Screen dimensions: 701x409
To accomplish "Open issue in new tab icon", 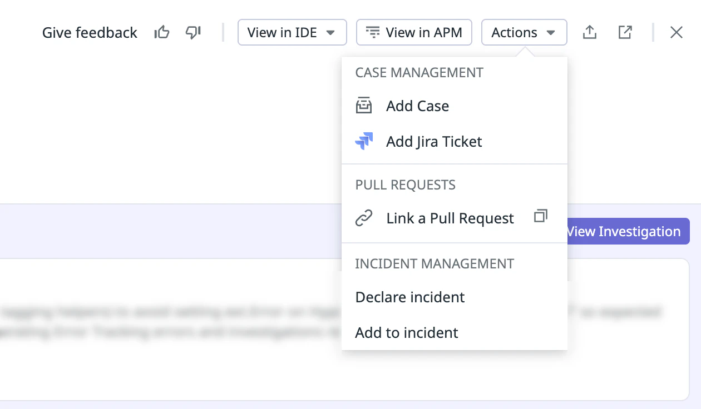I will point(625,33).
